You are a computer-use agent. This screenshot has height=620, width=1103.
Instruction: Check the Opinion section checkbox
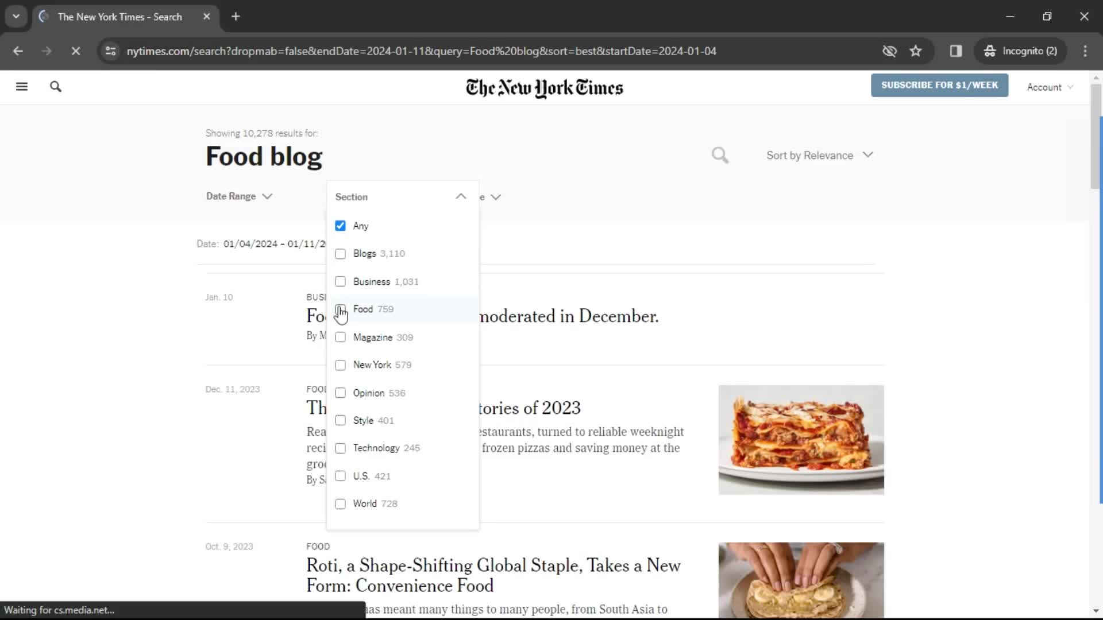340,393
